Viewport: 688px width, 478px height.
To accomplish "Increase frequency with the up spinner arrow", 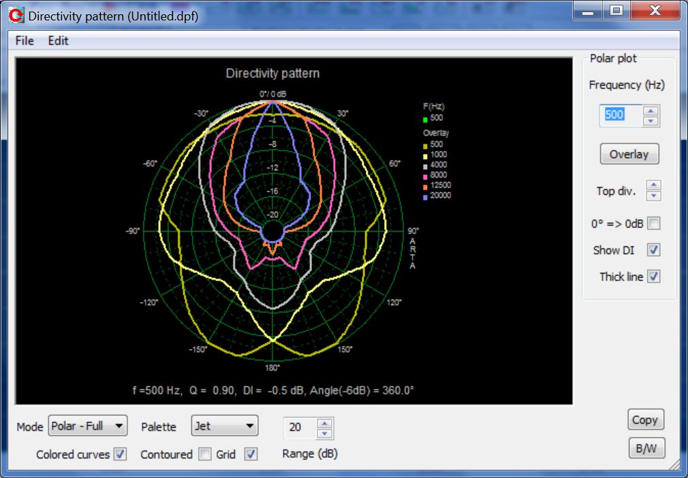I will [651, 110].
